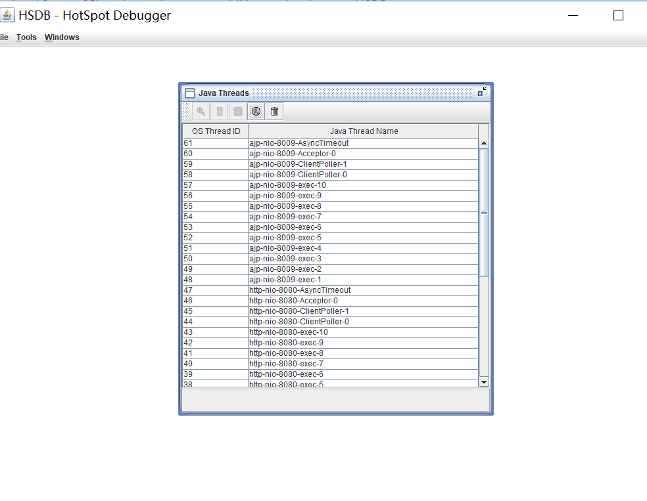Select thread ajp-nio-8009-exec-3
647x501 pixels.
coord(364,259)
